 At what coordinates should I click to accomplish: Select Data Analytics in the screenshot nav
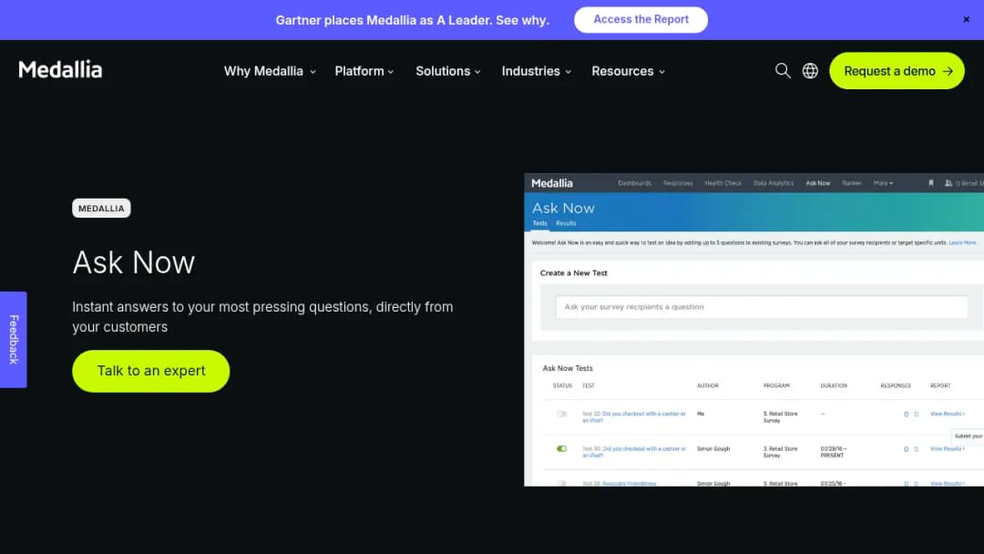coord(774,183)
